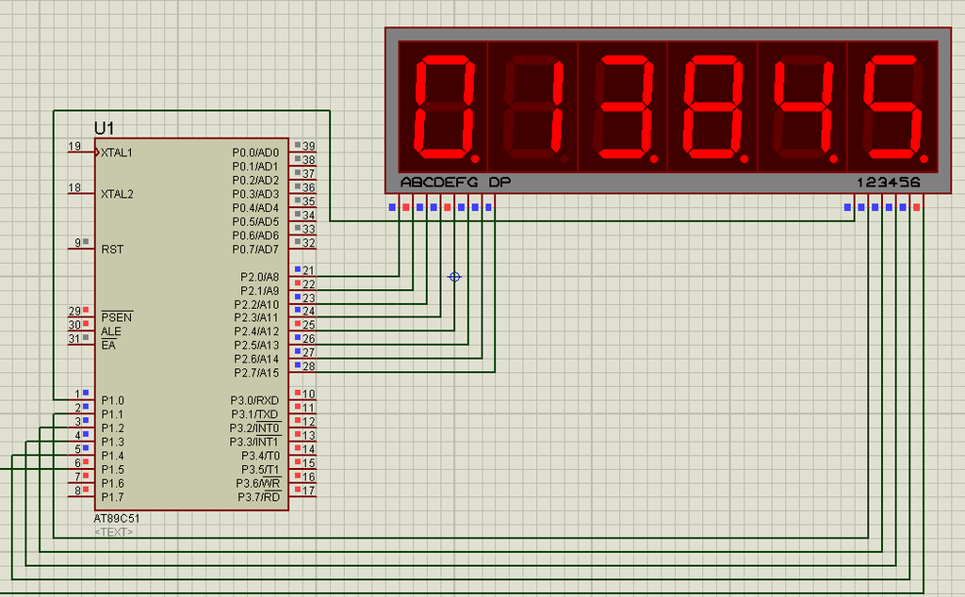Click the ALE pin of U1
965x597 pixels.
click(109, 331)
